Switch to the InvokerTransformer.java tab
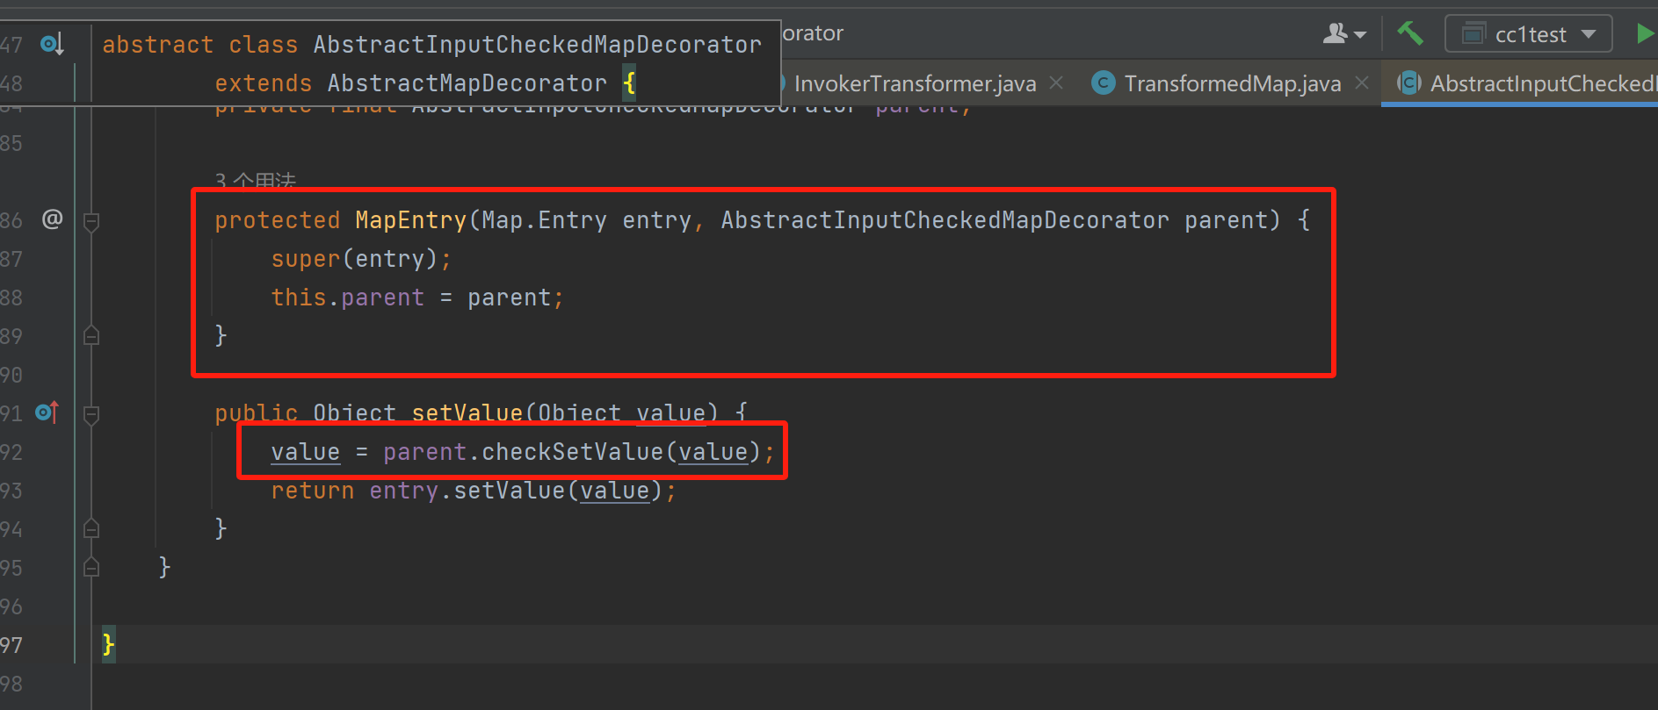 [914, 83]
